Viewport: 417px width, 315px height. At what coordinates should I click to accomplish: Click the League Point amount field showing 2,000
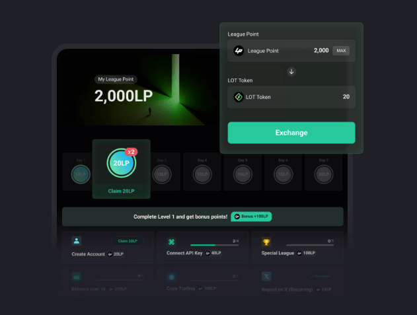tap(291, 50)
